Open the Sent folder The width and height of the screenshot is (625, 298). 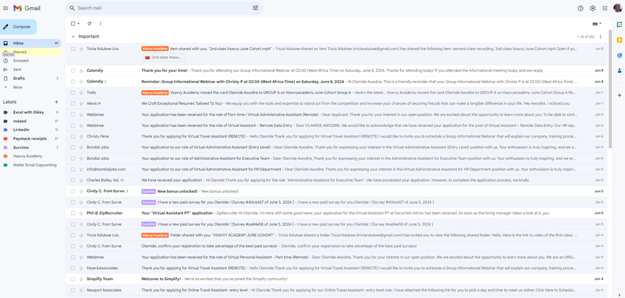[x=31, y=70]
